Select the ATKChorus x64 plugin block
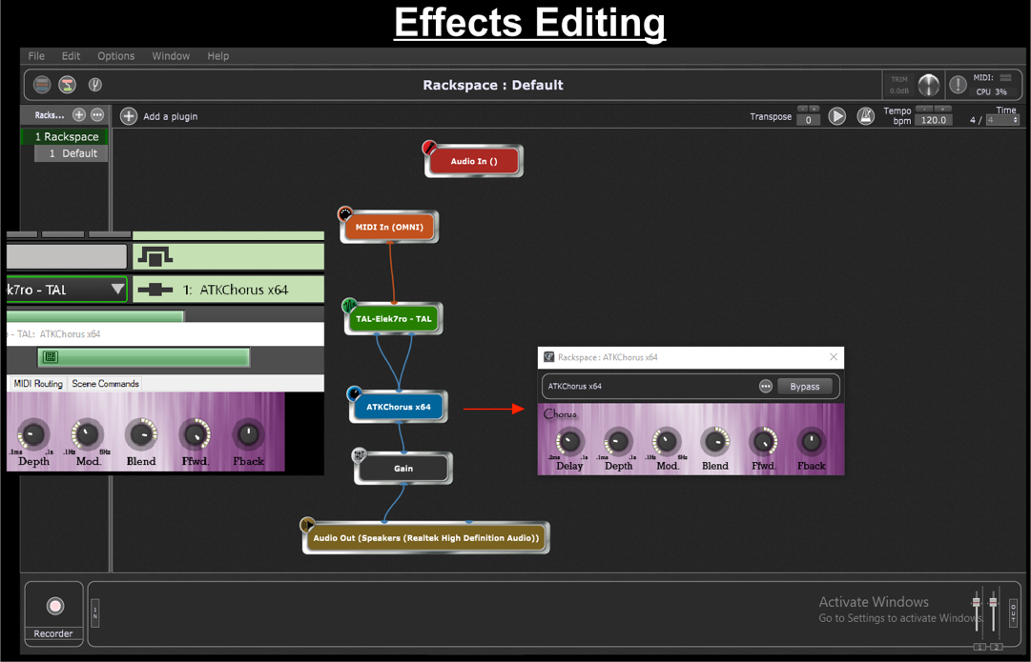 click(399, 407)
